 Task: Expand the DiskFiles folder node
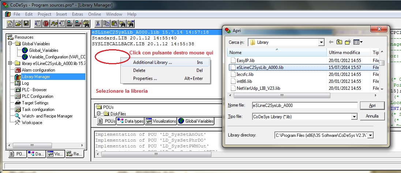98,113
